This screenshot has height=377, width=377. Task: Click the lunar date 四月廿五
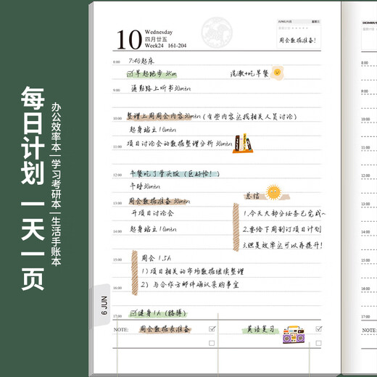(x=156, y=39)
